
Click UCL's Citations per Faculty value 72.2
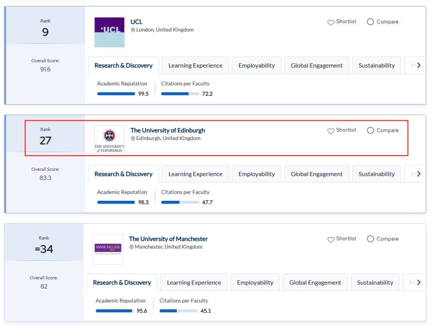click(207, 94)
